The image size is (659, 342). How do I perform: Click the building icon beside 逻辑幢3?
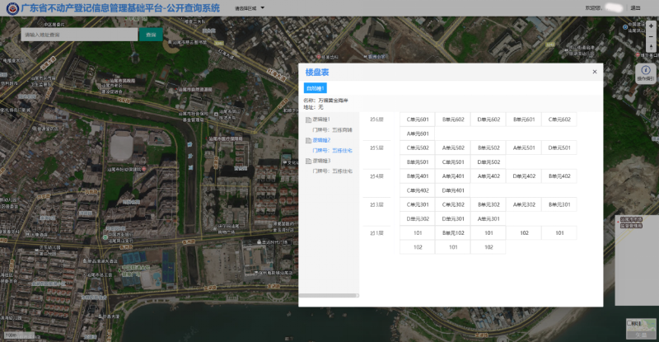tap(308, 162)
